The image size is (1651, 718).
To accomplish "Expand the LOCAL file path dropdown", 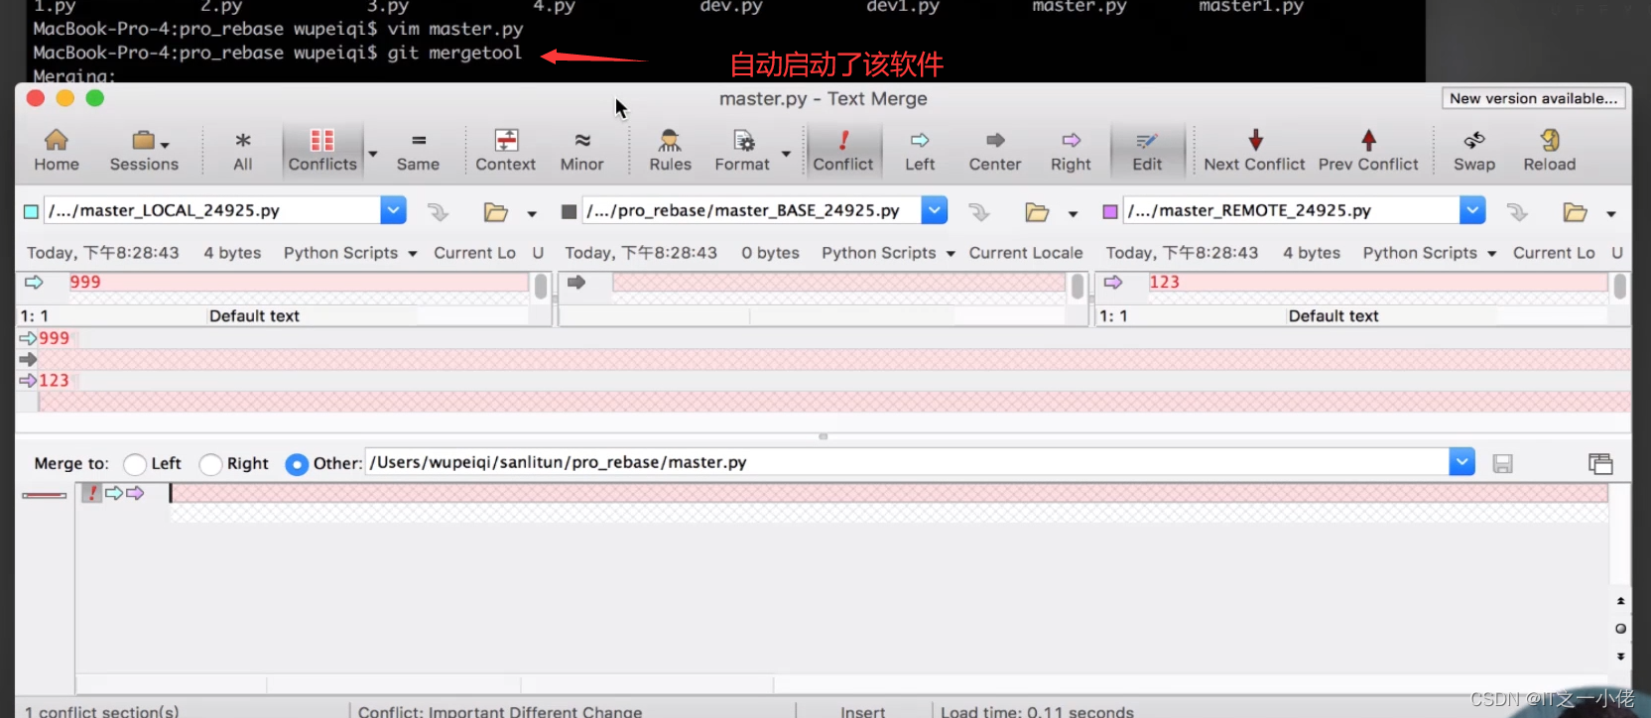I will [394, 210].
